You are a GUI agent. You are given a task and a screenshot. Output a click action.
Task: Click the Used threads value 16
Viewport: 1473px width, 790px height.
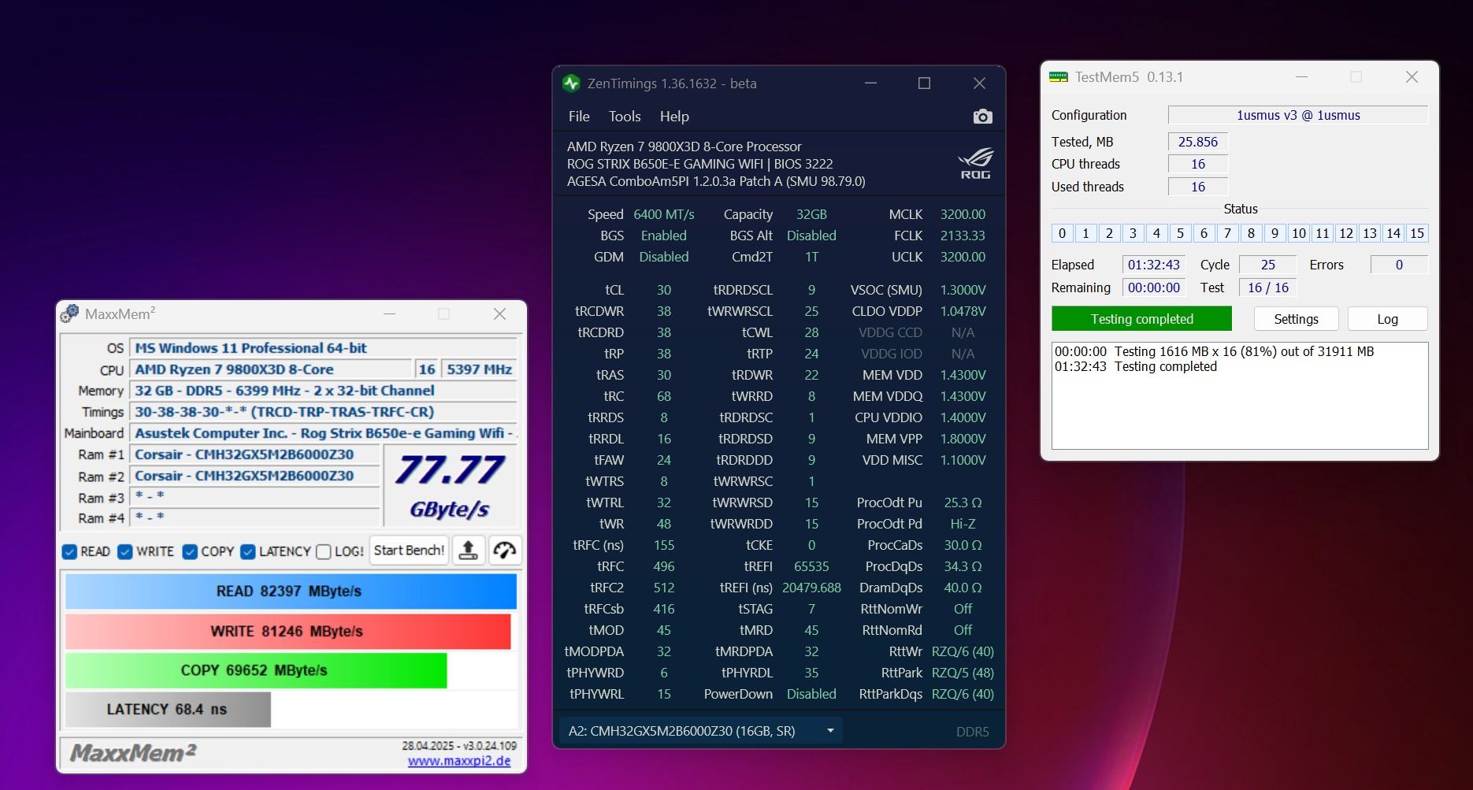click(x=1198, y=187)
